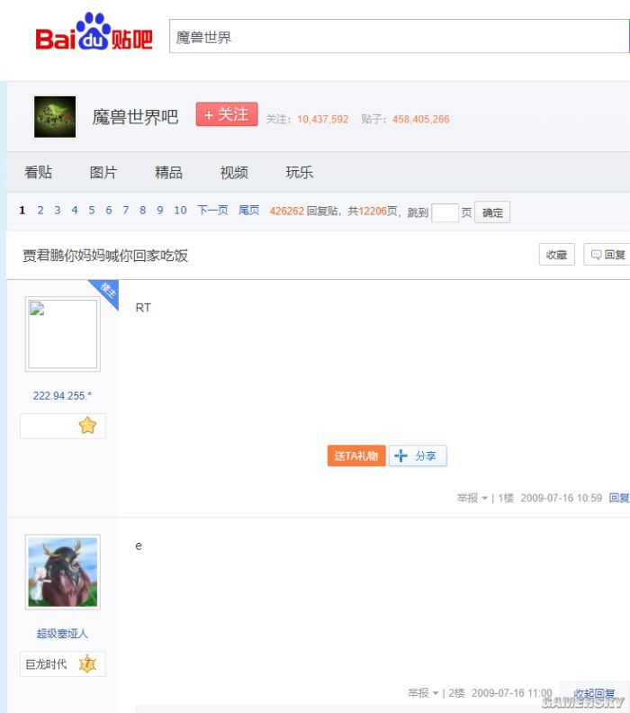Go to page 3 of the thread
The width and height of the screenshot is (630, 713).
pyautogui.click(x=58, y=210)
